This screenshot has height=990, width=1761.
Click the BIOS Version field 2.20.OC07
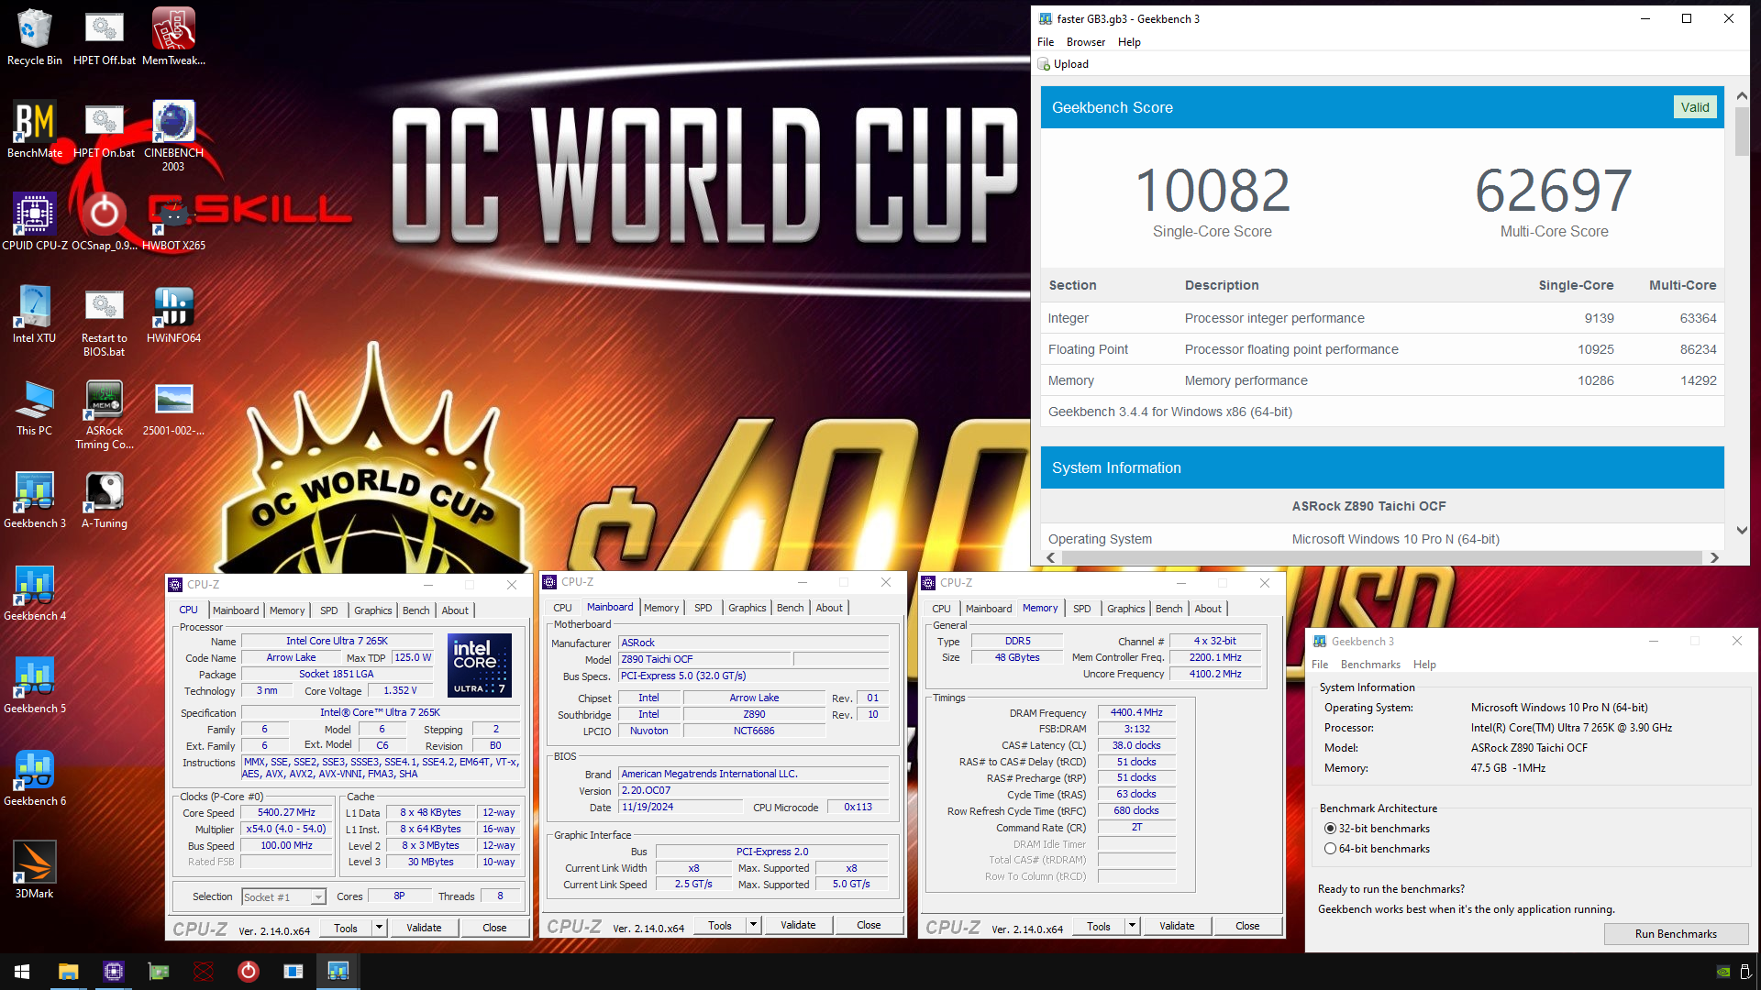pyautogui.click(x=754, y=791)
